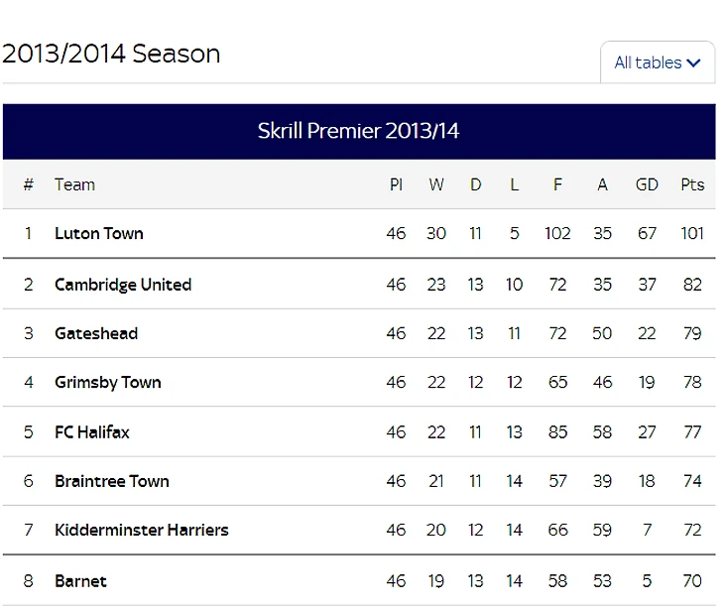Image resolution: width=724 pixels, height=607 pixels.
Task: Click the Braintree Town team link
Action: 112,481
